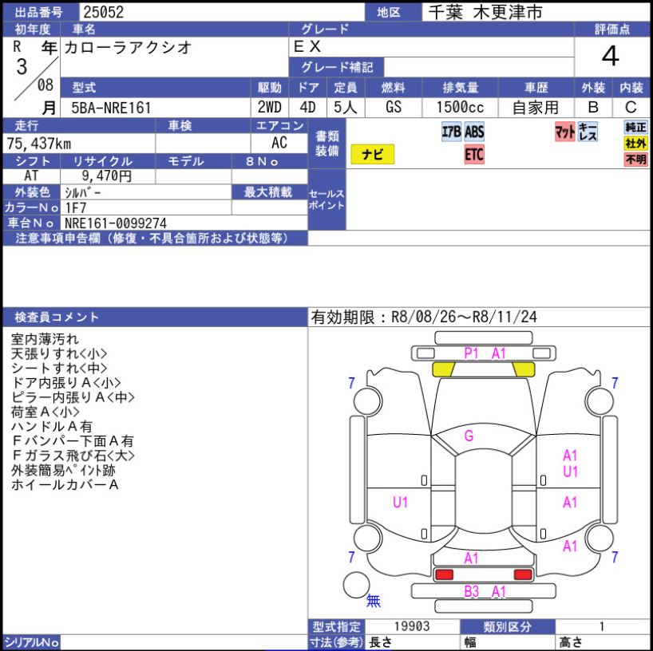Select the キーレス keyless badge
The image size is (653, 651).
pyautogui.click(x=588, y=132)
